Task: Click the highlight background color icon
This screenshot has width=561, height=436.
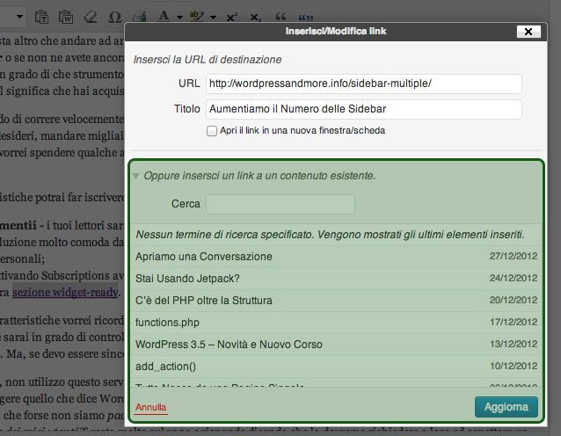Action: tap(196, 16)
